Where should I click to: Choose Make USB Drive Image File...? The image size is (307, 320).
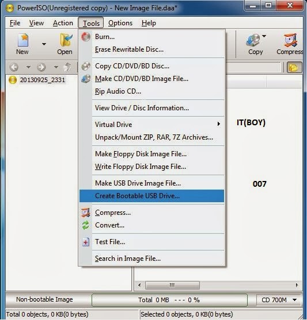(x=151, y=183)
